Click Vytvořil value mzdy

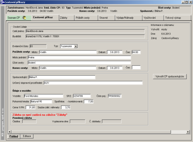click(x=164, y=29)
